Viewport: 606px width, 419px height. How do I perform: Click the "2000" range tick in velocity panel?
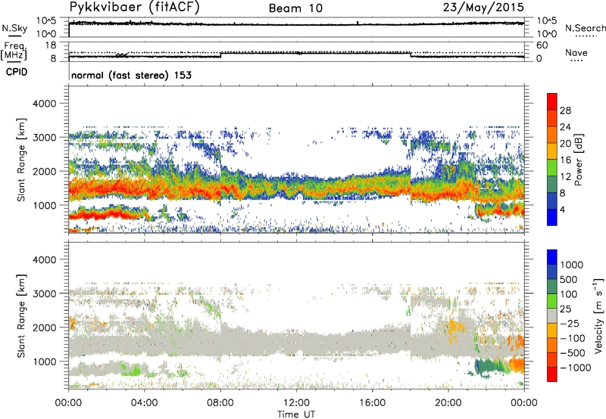click(44, 327)
